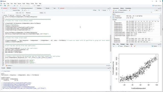Switch to the FieldData editor tab

point(39,8)
